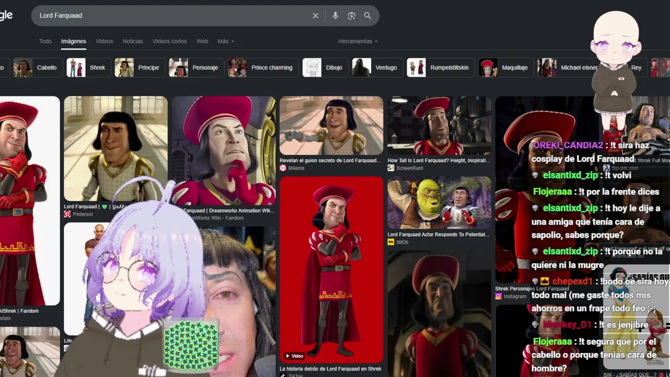Open the Videos cortos tab

pyautogui.click(x=170, y=41)
